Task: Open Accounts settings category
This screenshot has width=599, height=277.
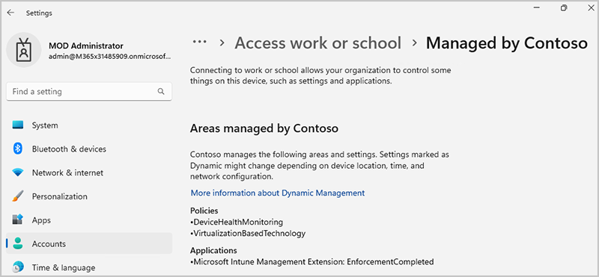Action: tap(89, 243)
